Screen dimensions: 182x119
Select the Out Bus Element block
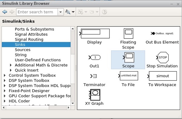(x=162, y=34)
